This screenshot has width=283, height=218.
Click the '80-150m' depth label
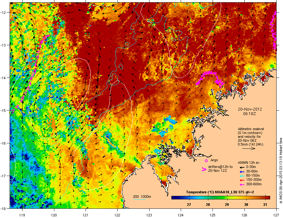[x=253, y=175]
